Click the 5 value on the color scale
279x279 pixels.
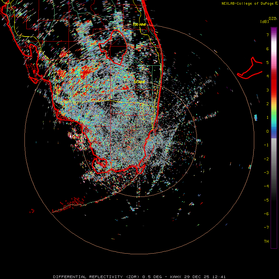pyautogui.click(x=268, y=62)
